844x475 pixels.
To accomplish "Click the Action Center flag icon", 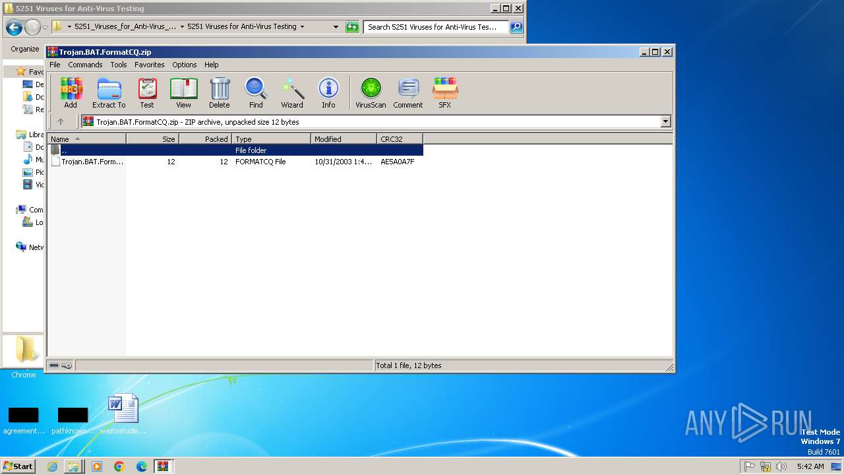I will pos(750,466).
